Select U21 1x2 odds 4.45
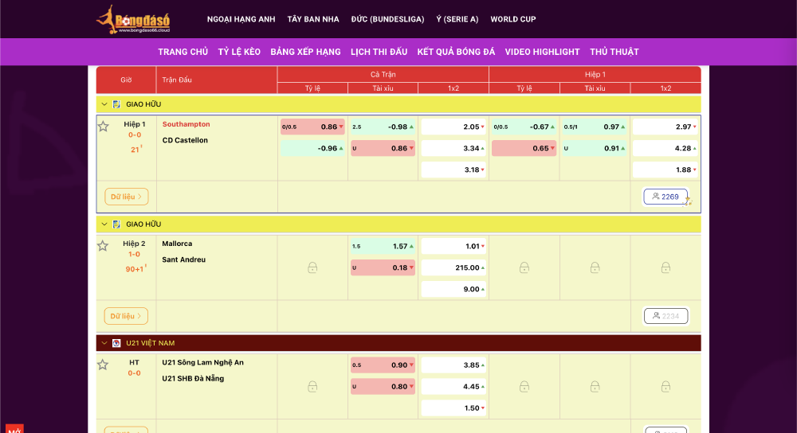797x433 pixels. [453, 386]
